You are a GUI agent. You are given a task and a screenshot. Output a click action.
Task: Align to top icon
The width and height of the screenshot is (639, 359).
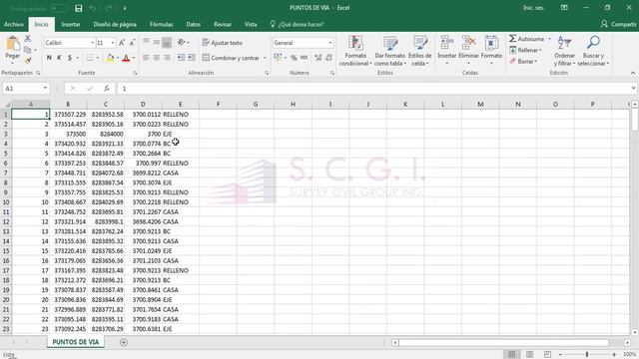[x=146, y=42]
